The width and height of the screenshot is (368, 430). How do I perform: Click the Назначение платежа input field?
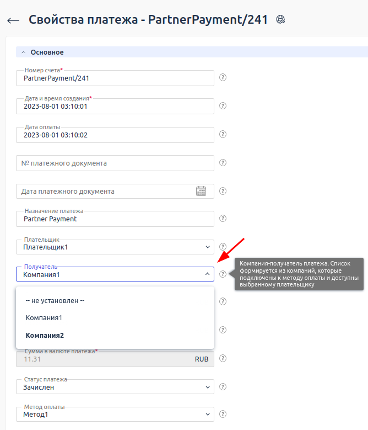coord(115,219)
